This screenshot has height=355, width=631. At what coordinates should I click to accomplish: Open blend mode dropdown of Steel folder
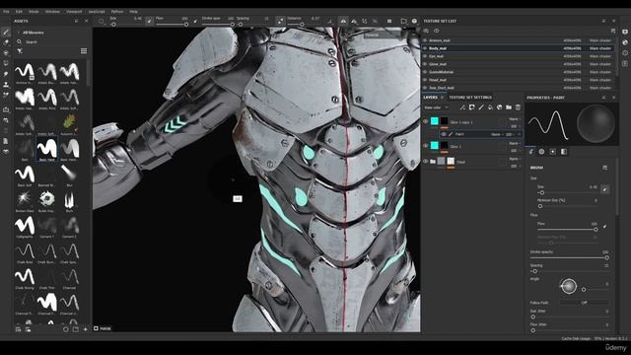(x=515, y=159)
